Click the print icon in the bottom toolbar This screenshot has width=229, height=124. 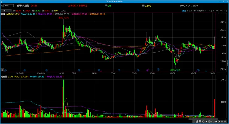click(203, 122)
